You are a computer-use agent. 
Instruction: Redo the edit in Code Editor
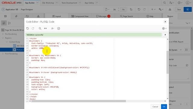(33, 28)
